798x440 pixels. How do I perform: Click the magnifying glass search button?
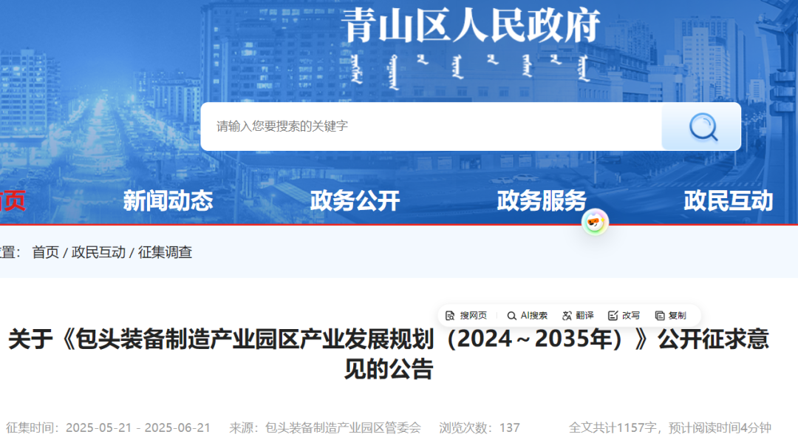pyautogui.click(x=702, y=126)
